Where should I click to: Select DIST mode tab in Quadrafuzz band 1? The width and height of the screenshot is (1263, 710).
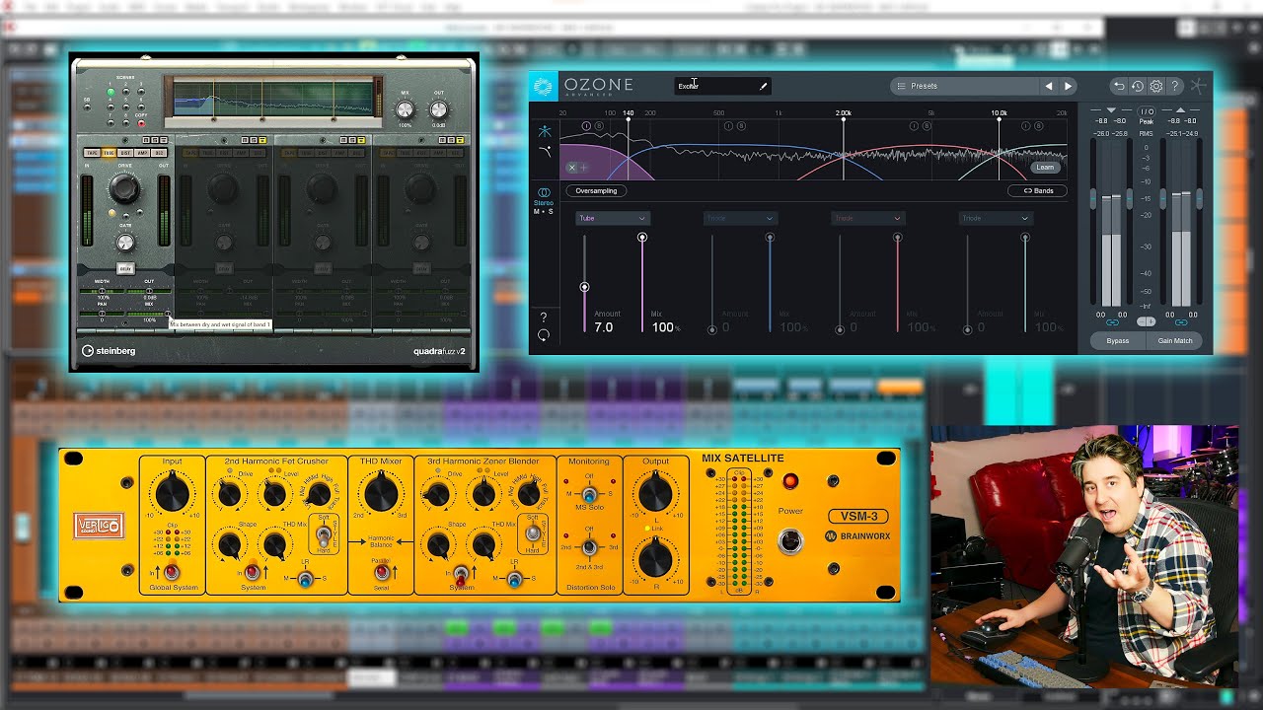[125, 153]
